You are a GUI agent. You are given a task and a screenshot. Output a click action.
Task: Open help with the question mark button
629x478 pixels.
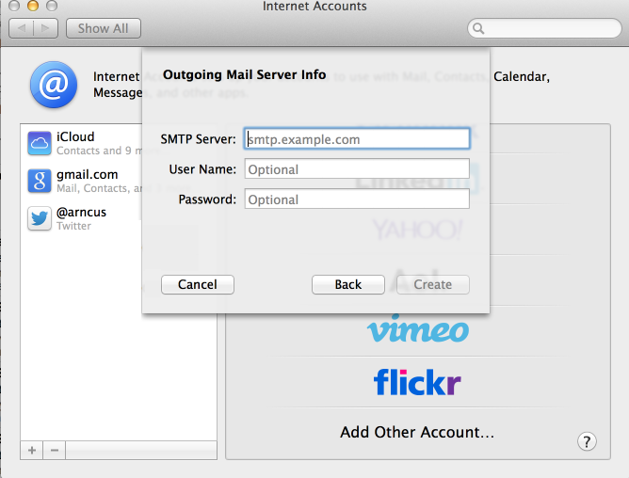tap(587, 442)
